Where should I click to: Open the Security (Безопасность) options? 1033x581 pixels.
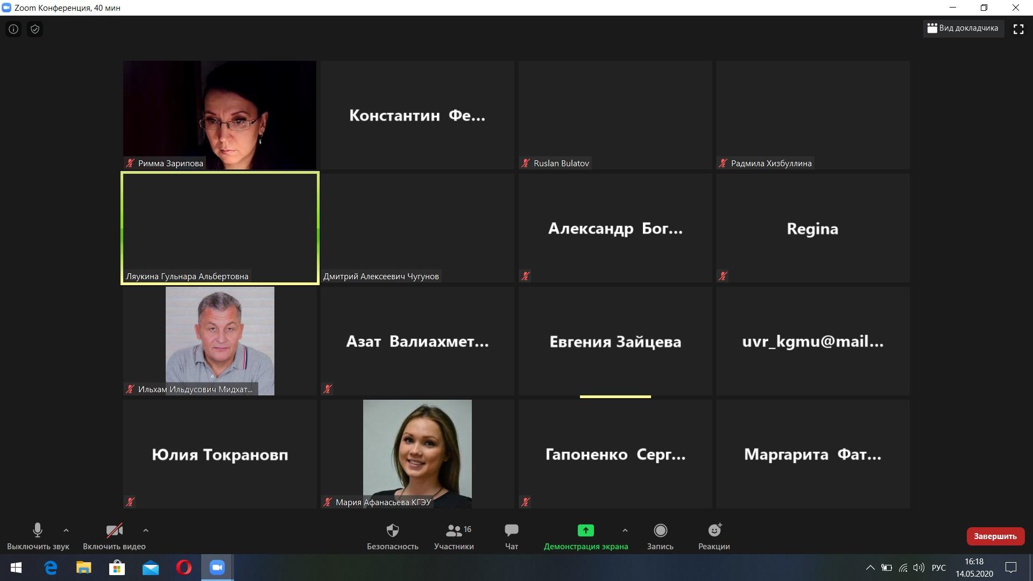[392, 536]
